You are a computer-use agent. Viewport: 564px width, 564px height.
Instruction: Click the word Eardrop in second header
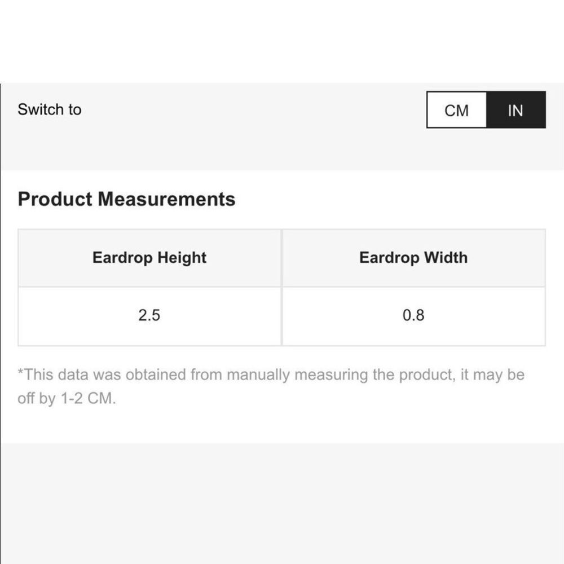[389, 258]
